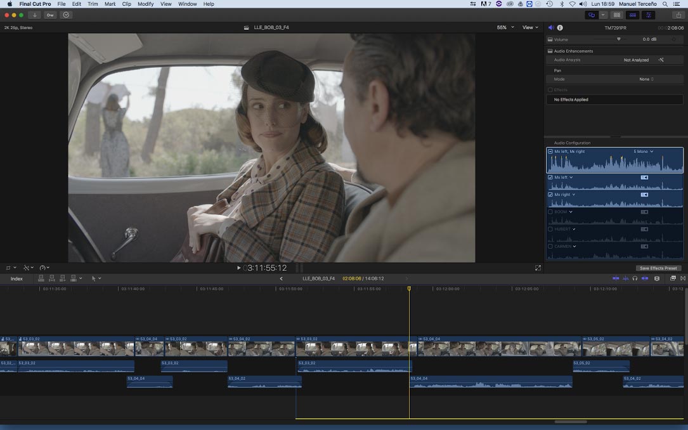688x430 pixels.
Task: Open the Select tool dropdown in timeline
Action: coord(96,278)
